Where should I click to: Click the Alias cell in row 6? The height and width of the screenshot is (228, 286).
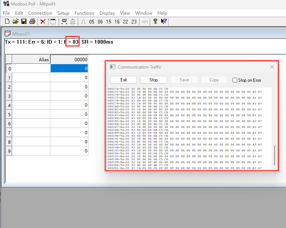click(x=31, y=123)
